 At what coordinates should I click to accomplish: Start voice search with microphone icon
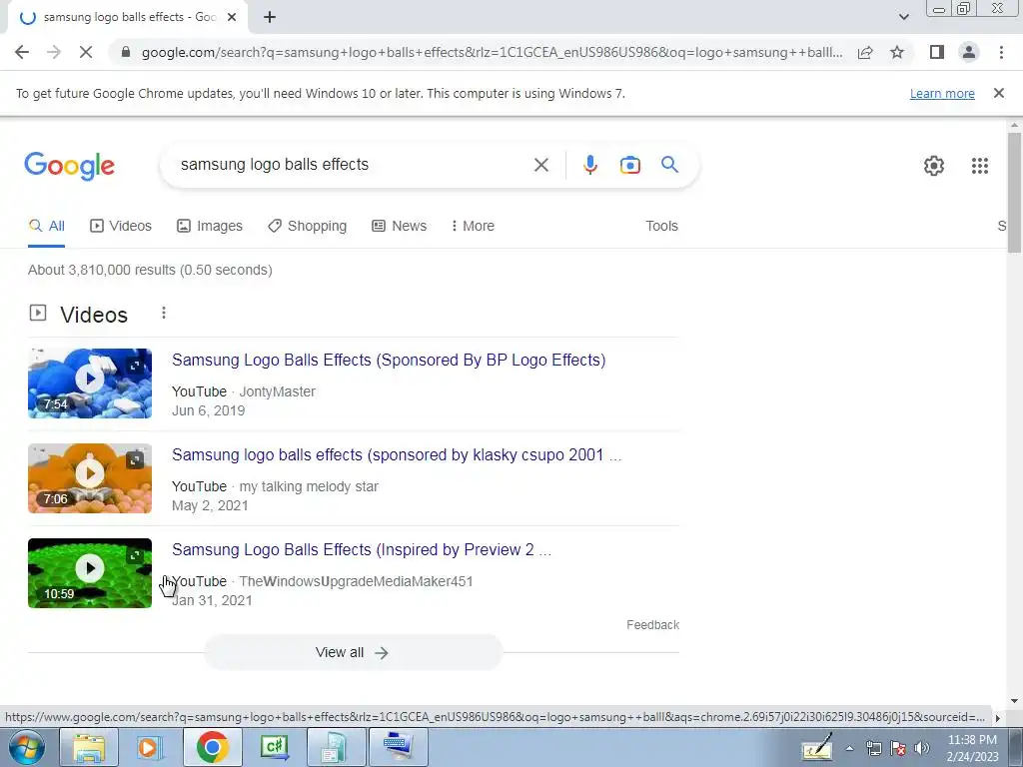(x=589, y=165)
